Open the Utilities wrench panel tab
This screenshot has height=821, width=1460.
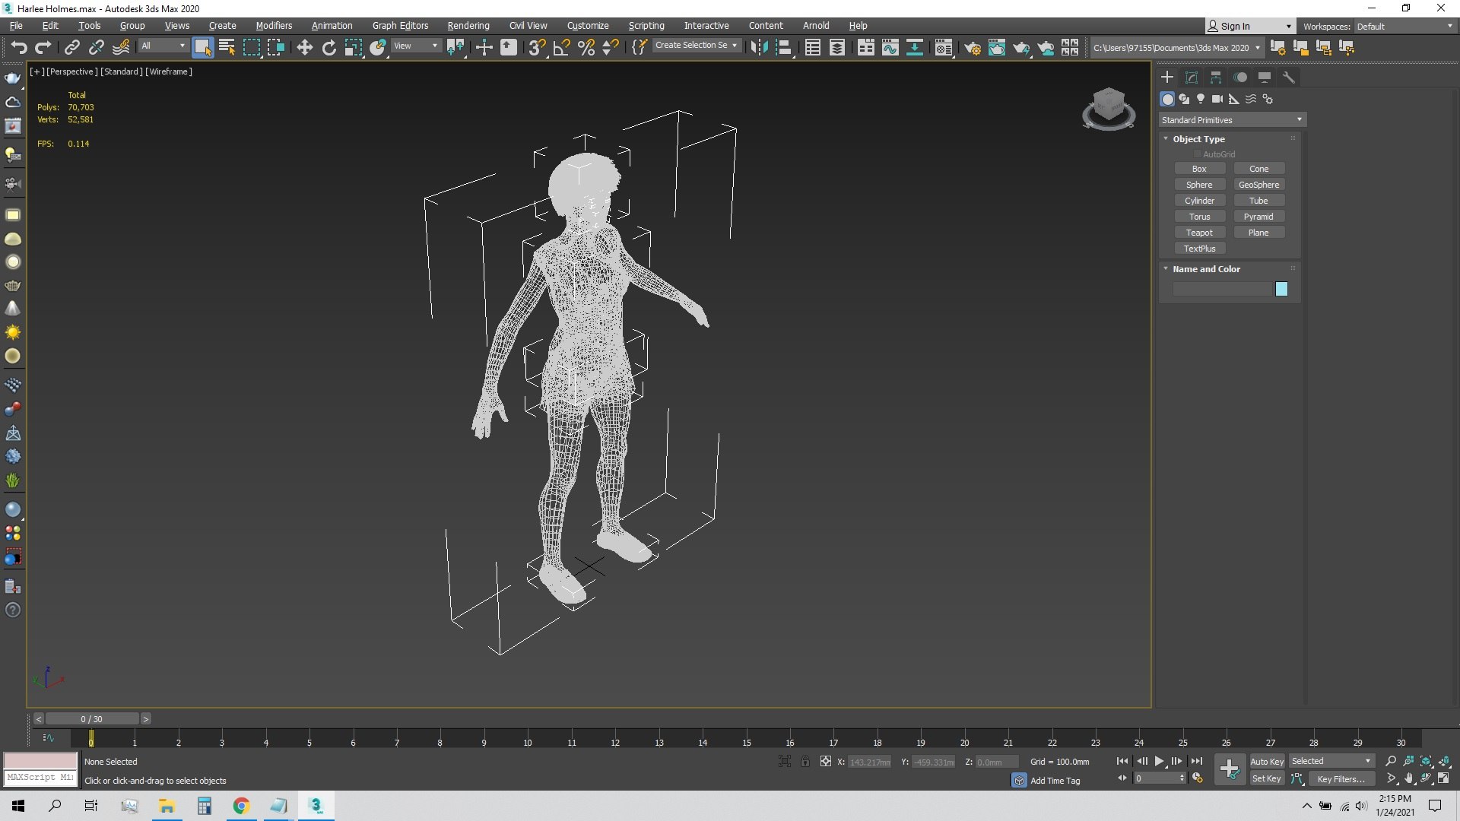click(x=1288, y=78)
